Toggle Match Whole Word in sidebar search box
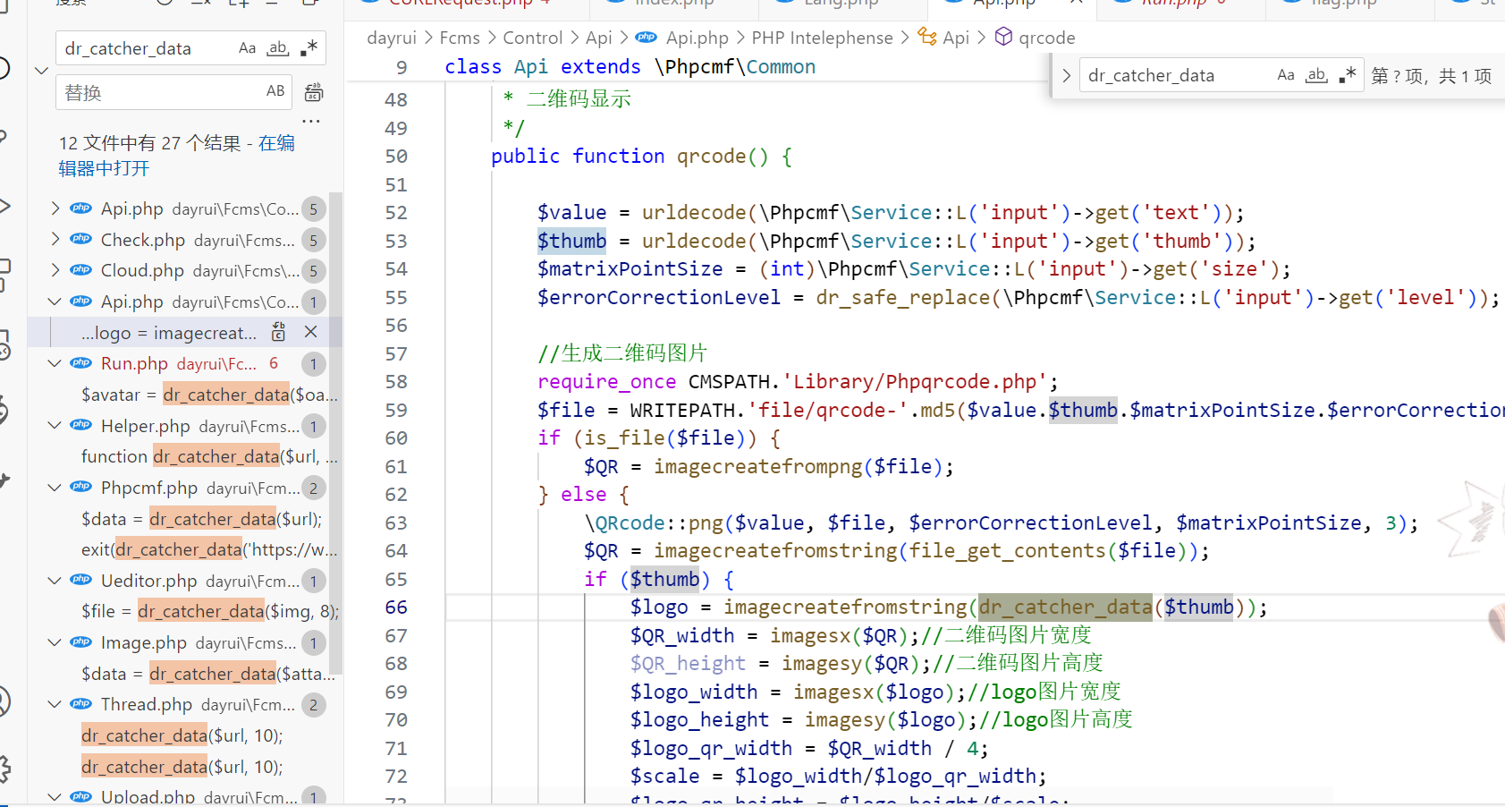1505x807 pixels. pos(278,48)
